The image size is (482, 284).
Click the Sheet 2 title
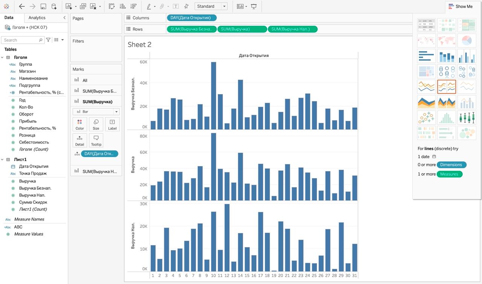click(139, 44)
